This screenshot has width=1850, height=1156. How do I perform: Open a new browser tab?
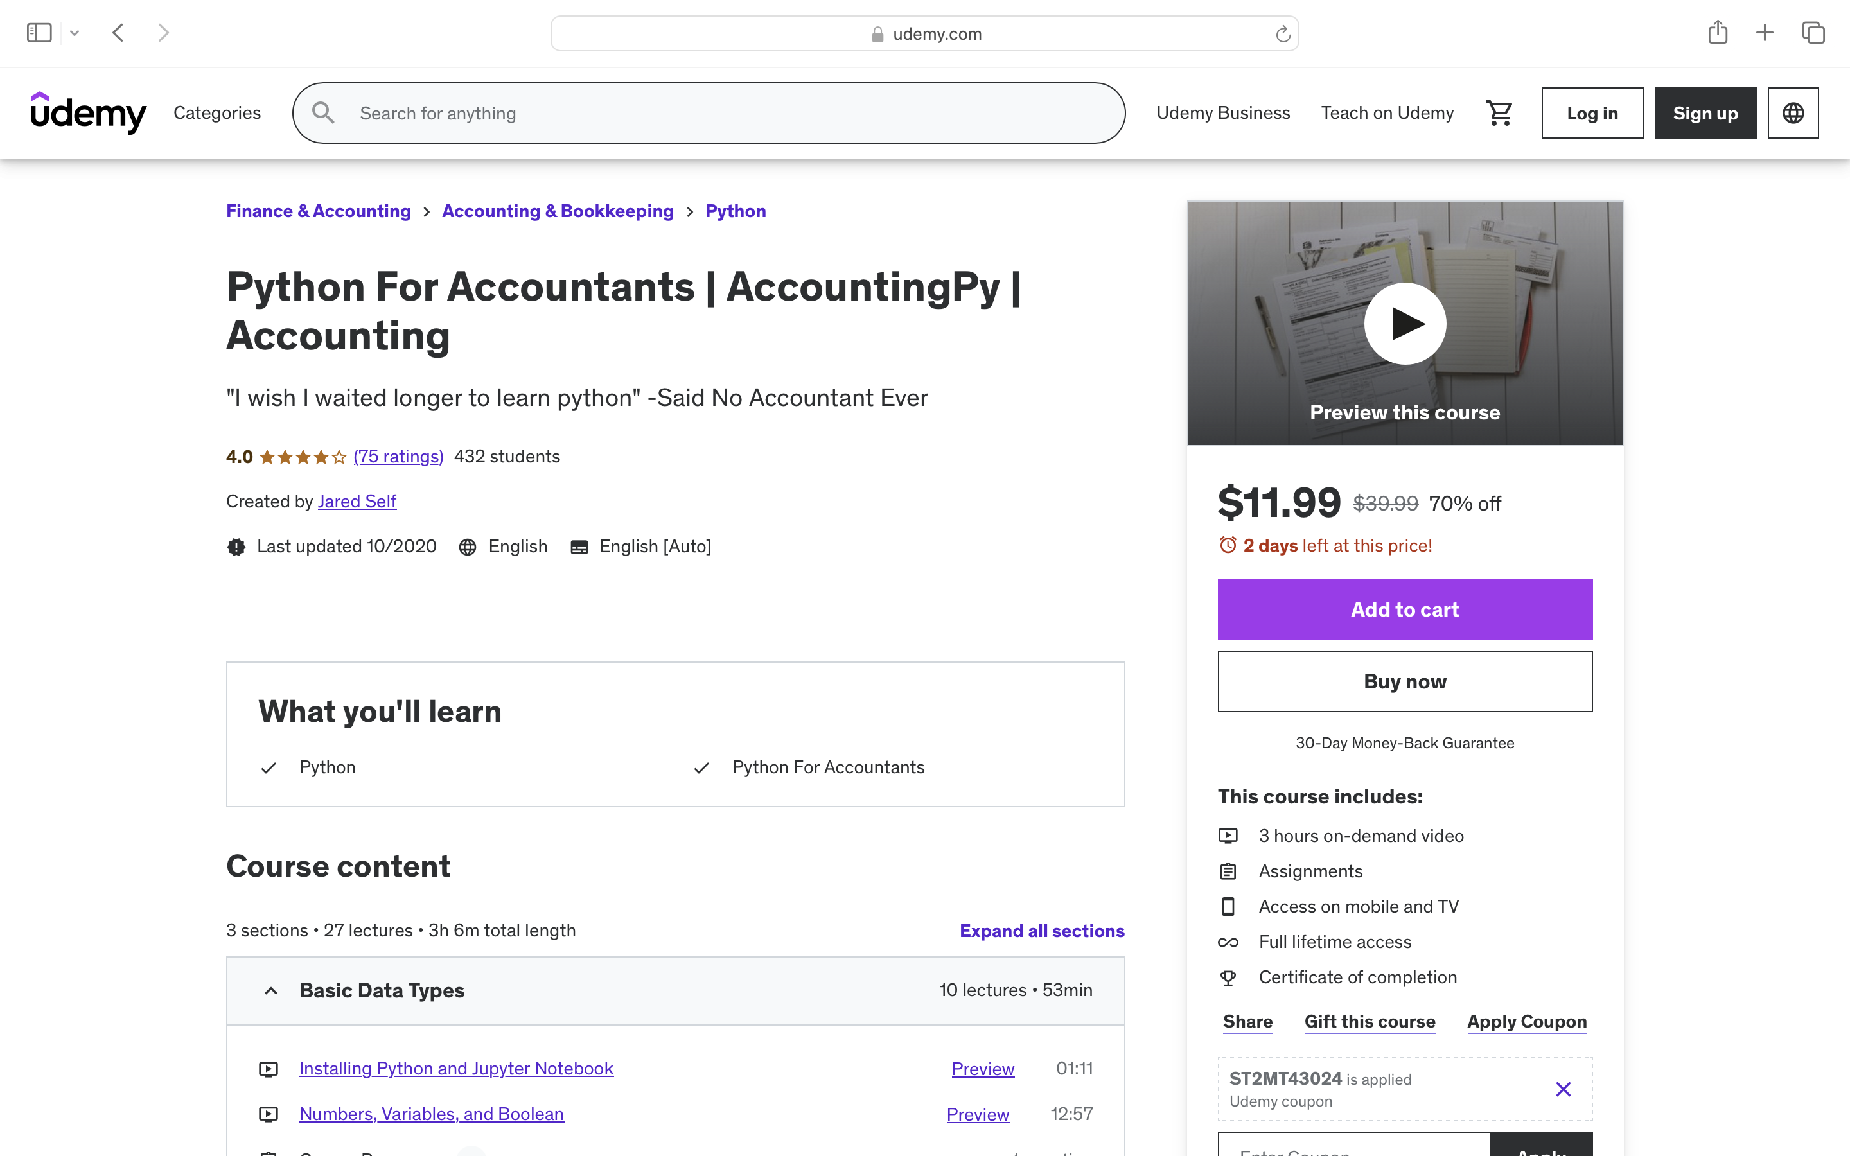point(1765,33)
